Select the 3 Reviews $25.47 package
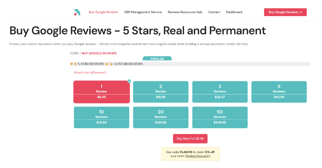 tap(220, 92)
